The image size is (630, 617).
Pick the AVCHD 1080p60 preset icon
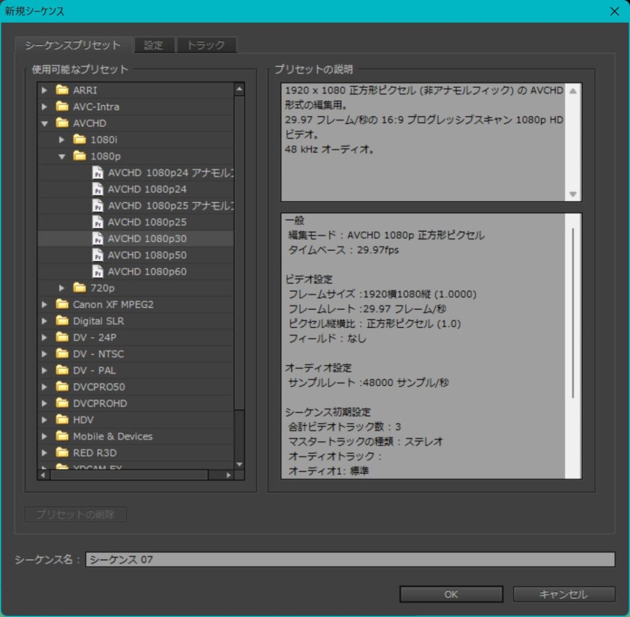97,272
